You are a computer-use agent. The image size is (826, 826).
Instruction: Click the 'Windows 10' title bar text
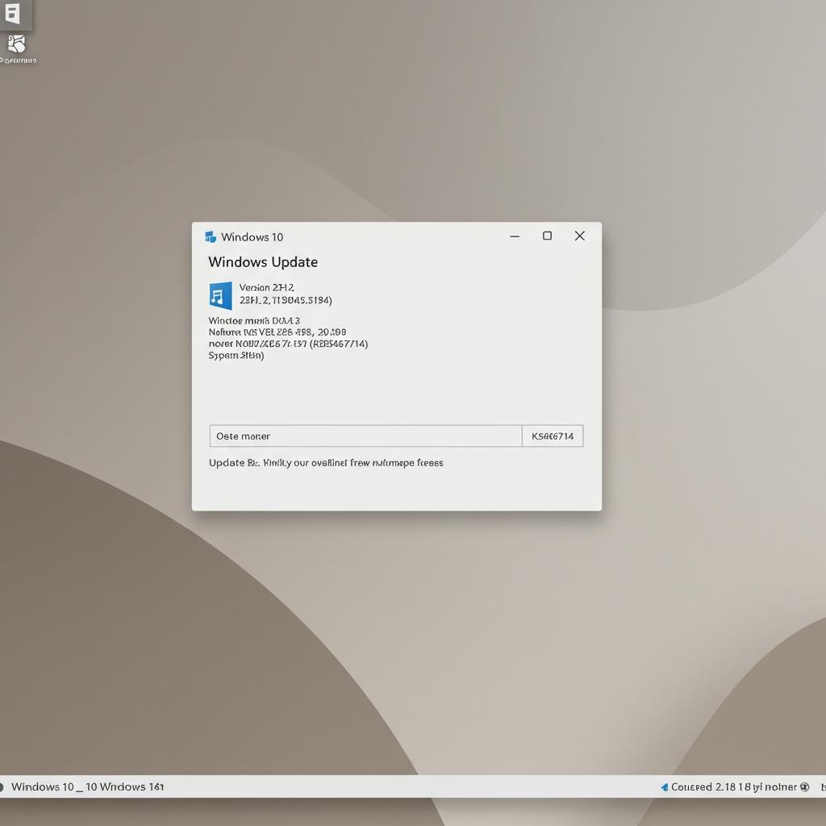point(252,237)
